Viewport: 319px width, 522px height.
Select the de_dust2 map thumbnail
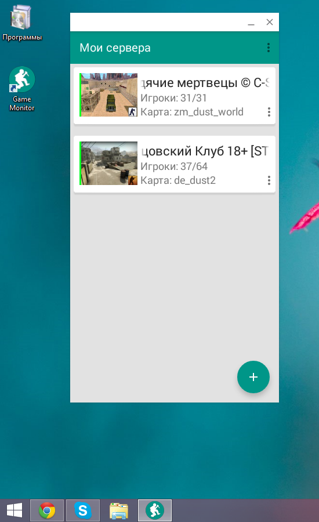tap(108, 163)
